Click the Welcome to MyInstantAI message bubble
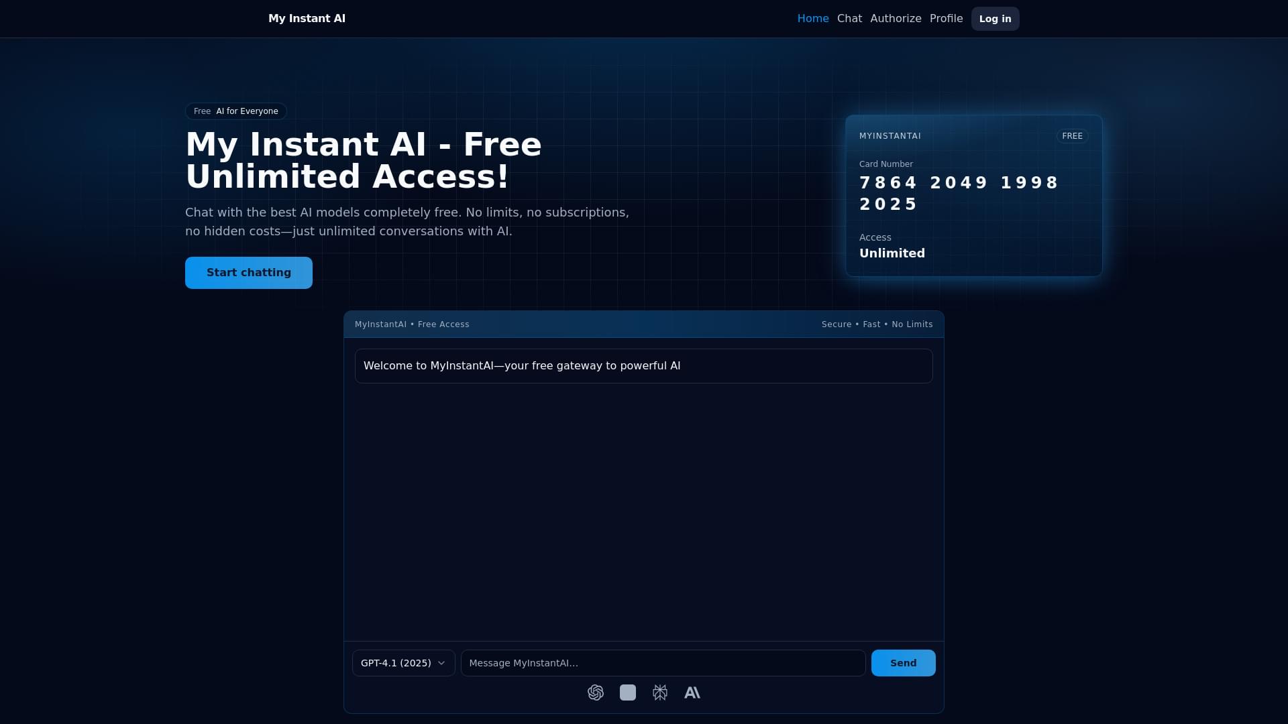 pos(643,366)
